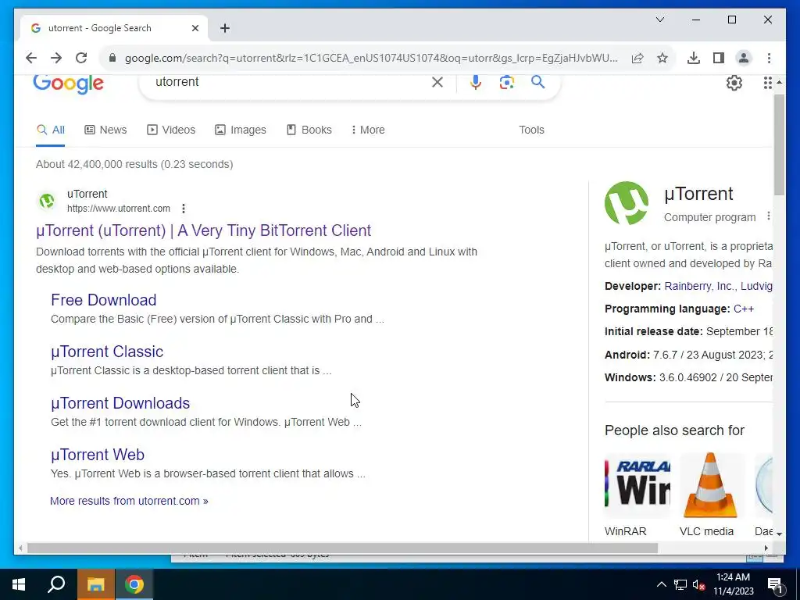Open the Chrome three-dot menu
This screenshot has height=600, width=800.
[769, 58]
